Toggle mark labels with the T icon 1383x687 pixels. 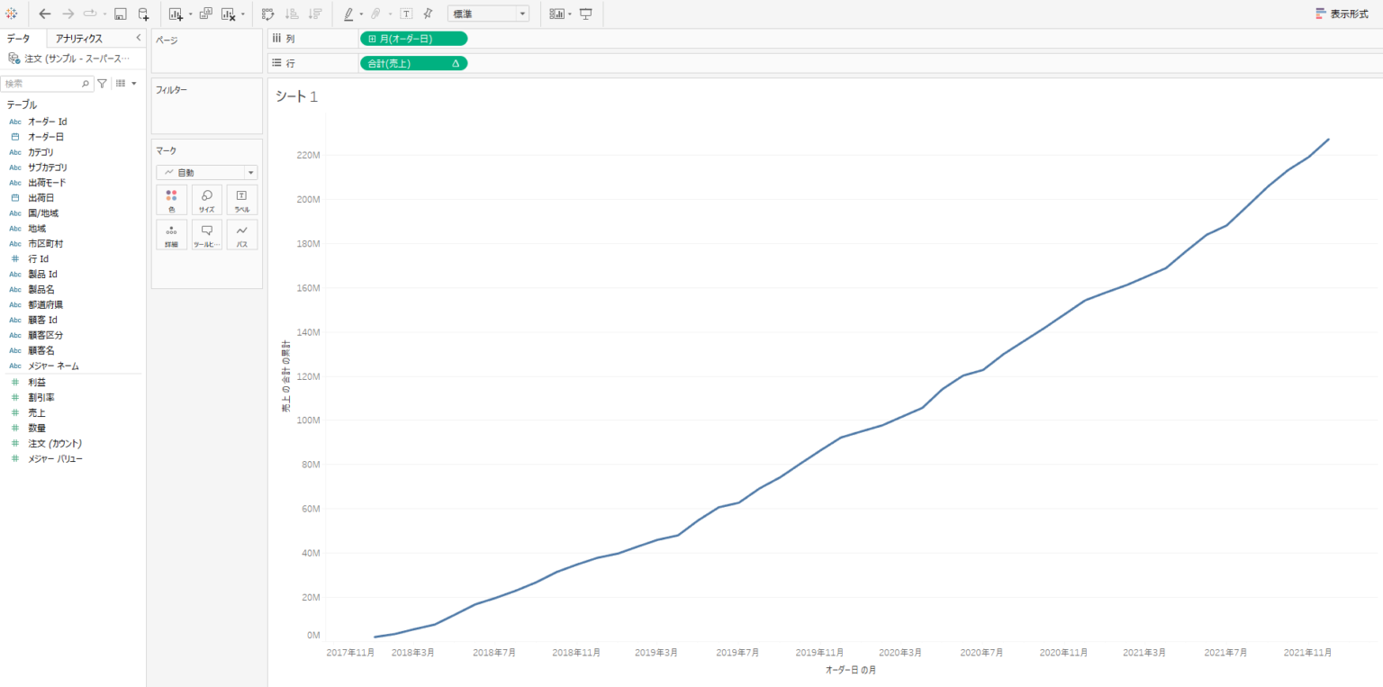click(x=404, y=14)
